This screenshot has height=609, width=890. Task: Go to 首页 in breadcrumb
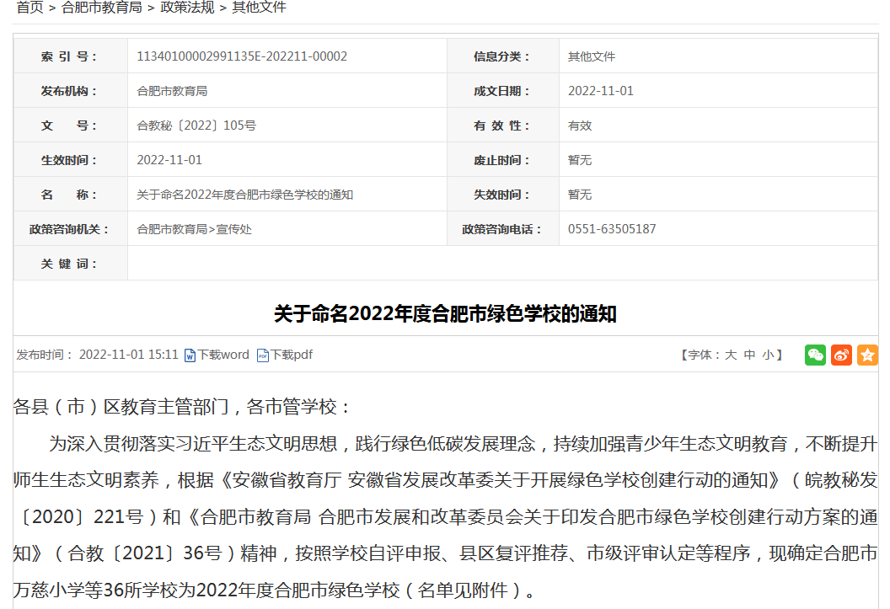click(30, 8)
